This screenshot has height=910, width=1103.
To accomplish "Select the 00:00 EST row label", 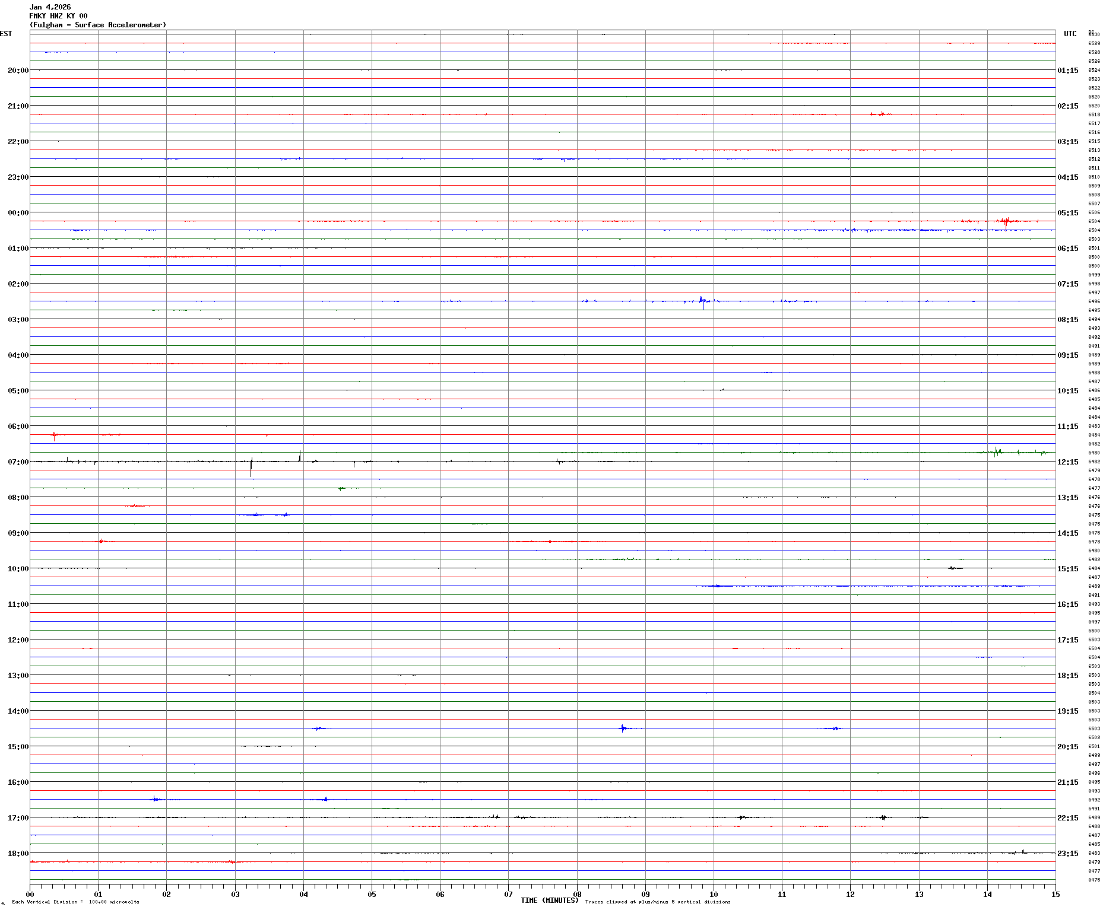I will click(x=18, y=213).
